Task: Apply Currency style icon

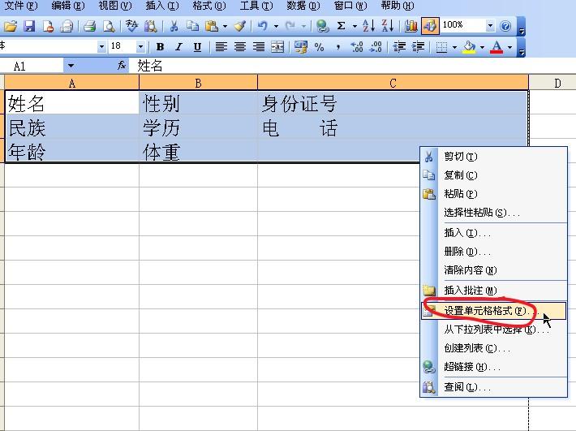Action: click(x=301, y=47)
